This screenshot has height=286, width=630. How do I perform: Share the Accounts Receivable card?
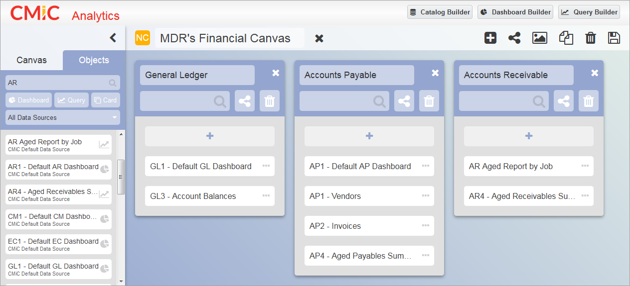[564, 101]
